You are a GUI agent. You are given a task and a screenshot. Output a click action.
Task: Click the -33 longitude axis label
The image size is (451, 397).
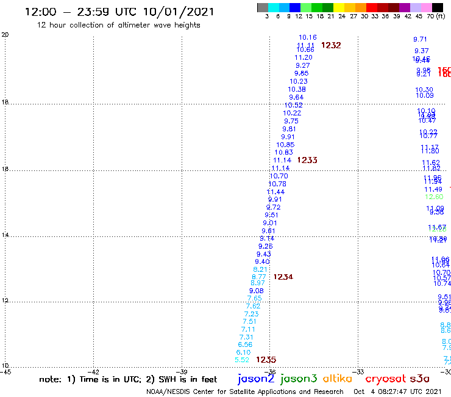(x=358, y=372)
